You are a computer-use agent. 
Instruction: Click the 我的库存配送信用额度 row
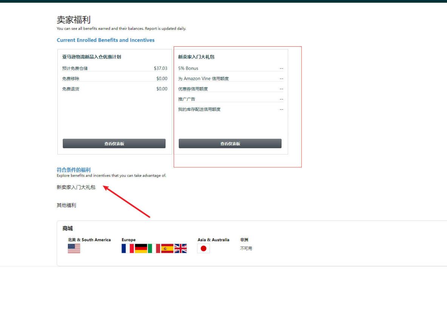click(x=231, y=109)
